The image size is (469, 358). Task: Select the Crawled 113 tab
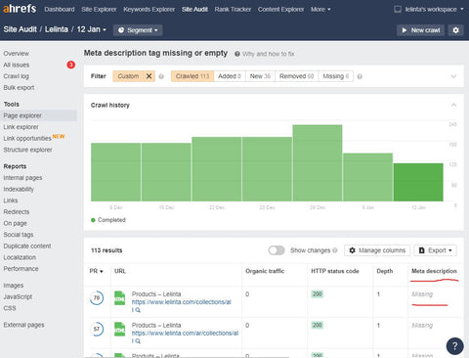click(x=192, y=76)
